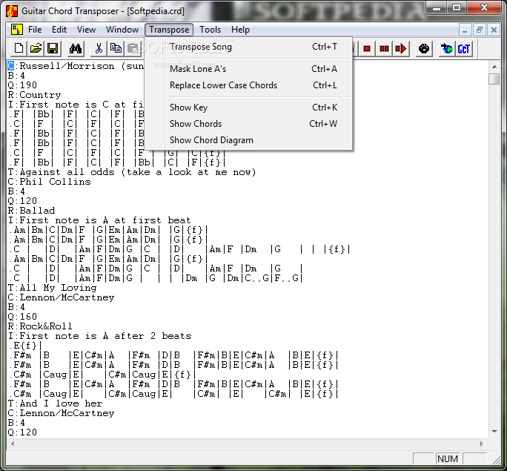
Task: Choose Transpose Song from the menu
Action: (x=248, y=47)
